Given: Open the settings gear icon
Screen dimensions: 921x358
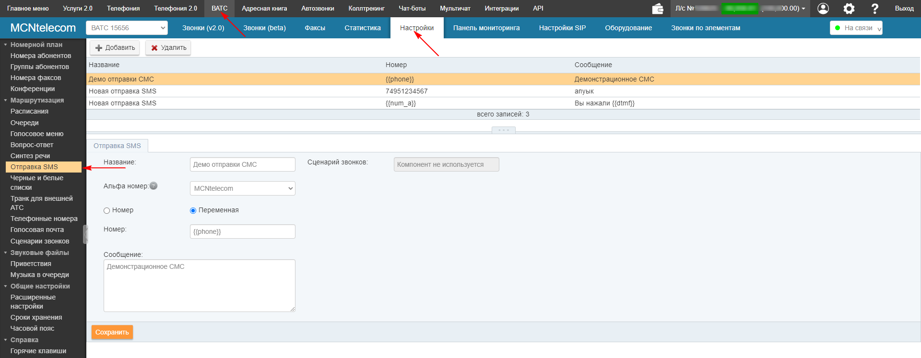Looking at the screenshot, I should [x=849, y=9].
